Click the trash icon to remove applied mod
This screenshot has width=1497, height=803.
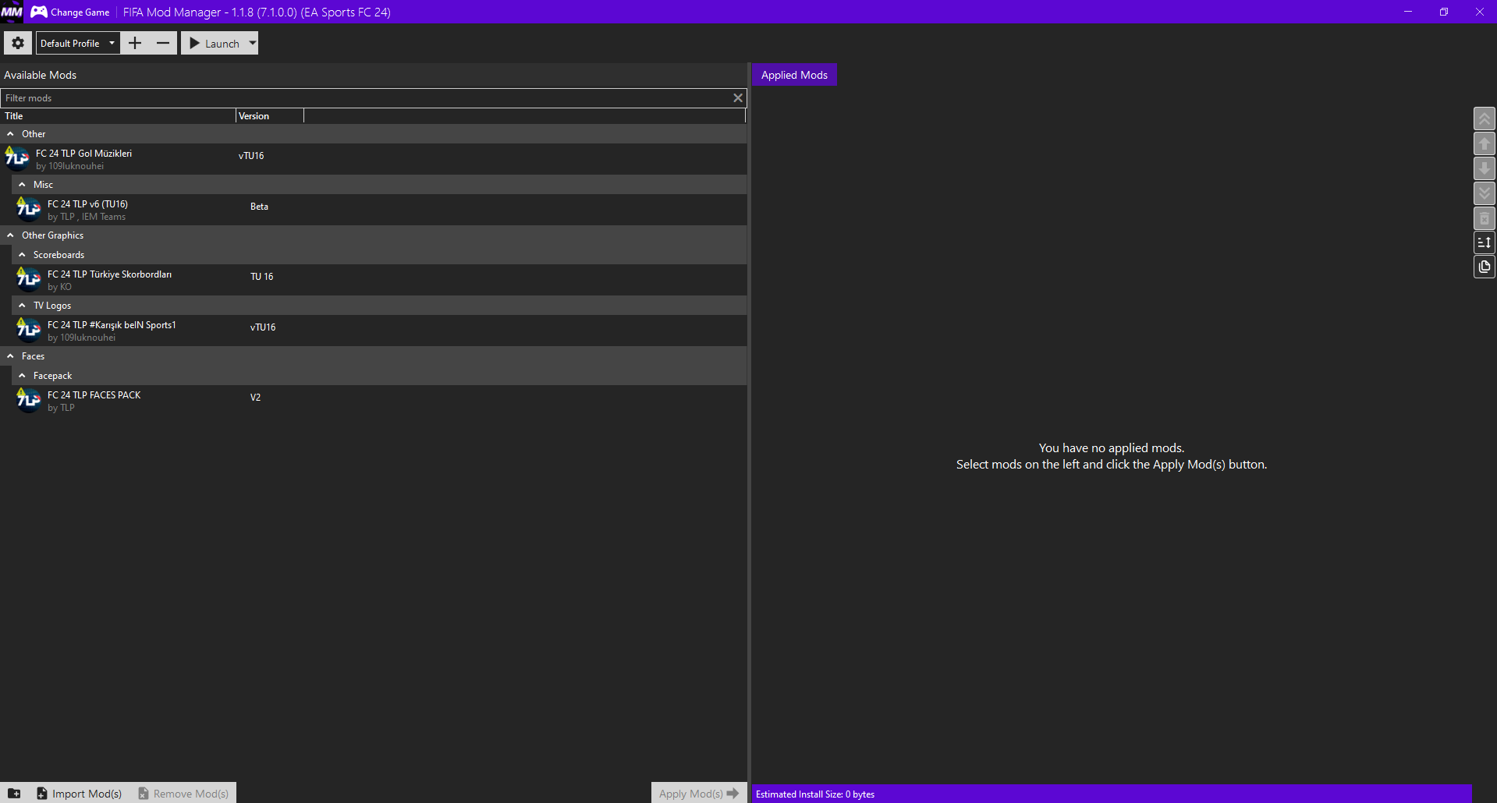pos(1484,218)
